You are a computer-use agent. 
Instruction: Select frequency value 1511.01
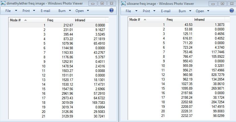point(67,75)
